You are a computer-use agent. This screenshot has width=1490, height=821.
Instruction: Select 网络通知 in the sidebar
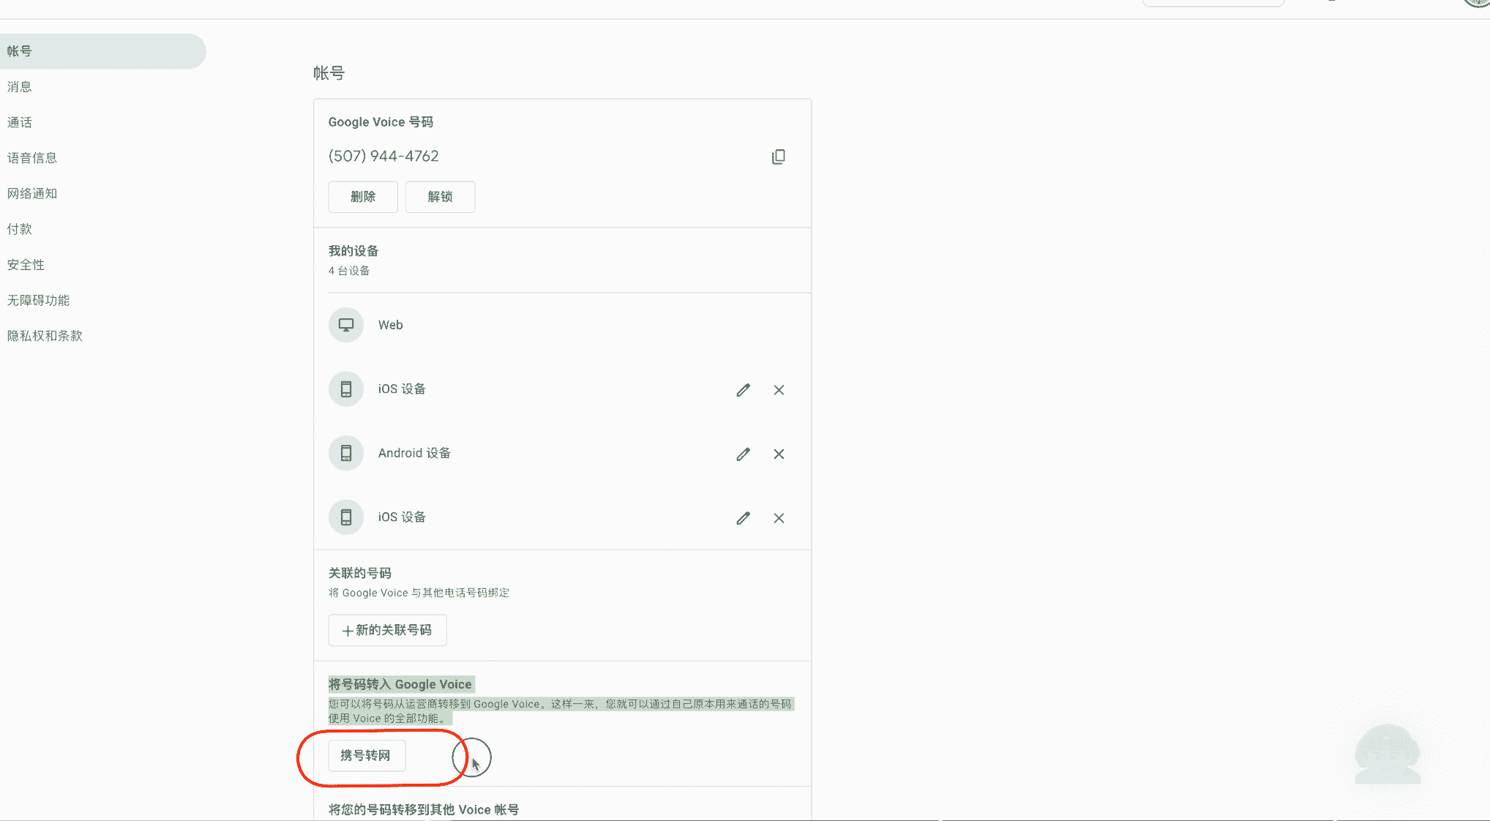tap(32, 193)
